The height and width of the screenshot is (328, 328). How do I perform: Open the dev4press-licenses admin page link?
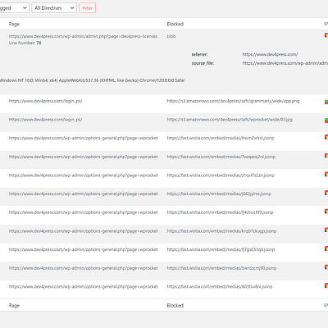[83, 36]
